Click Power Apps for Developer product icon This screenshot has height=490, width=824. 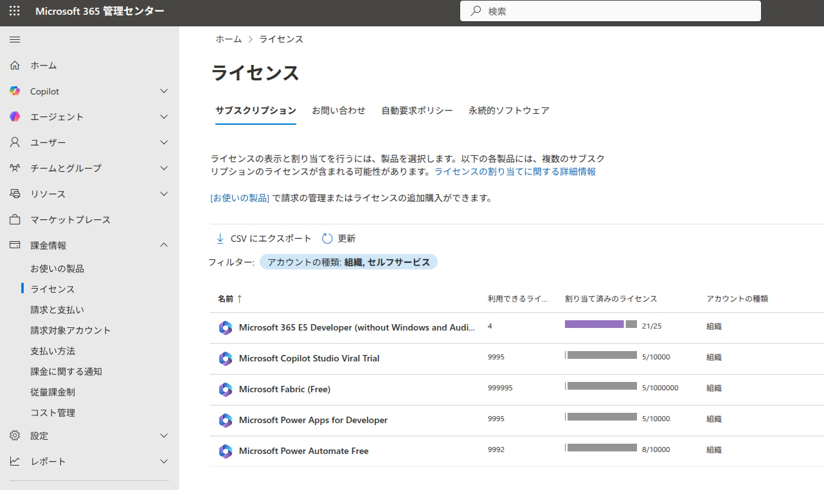(225, 420)
